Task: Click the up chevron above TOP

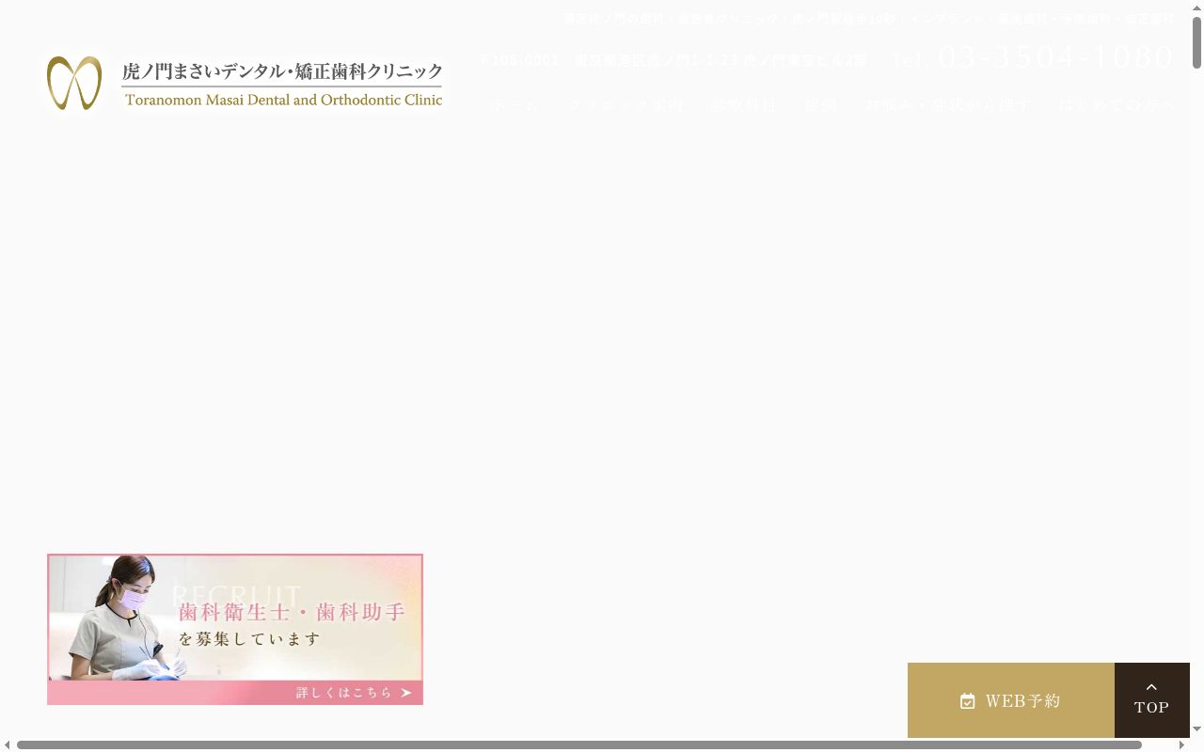Action: pyautogui.click(x=1151, y=687)
